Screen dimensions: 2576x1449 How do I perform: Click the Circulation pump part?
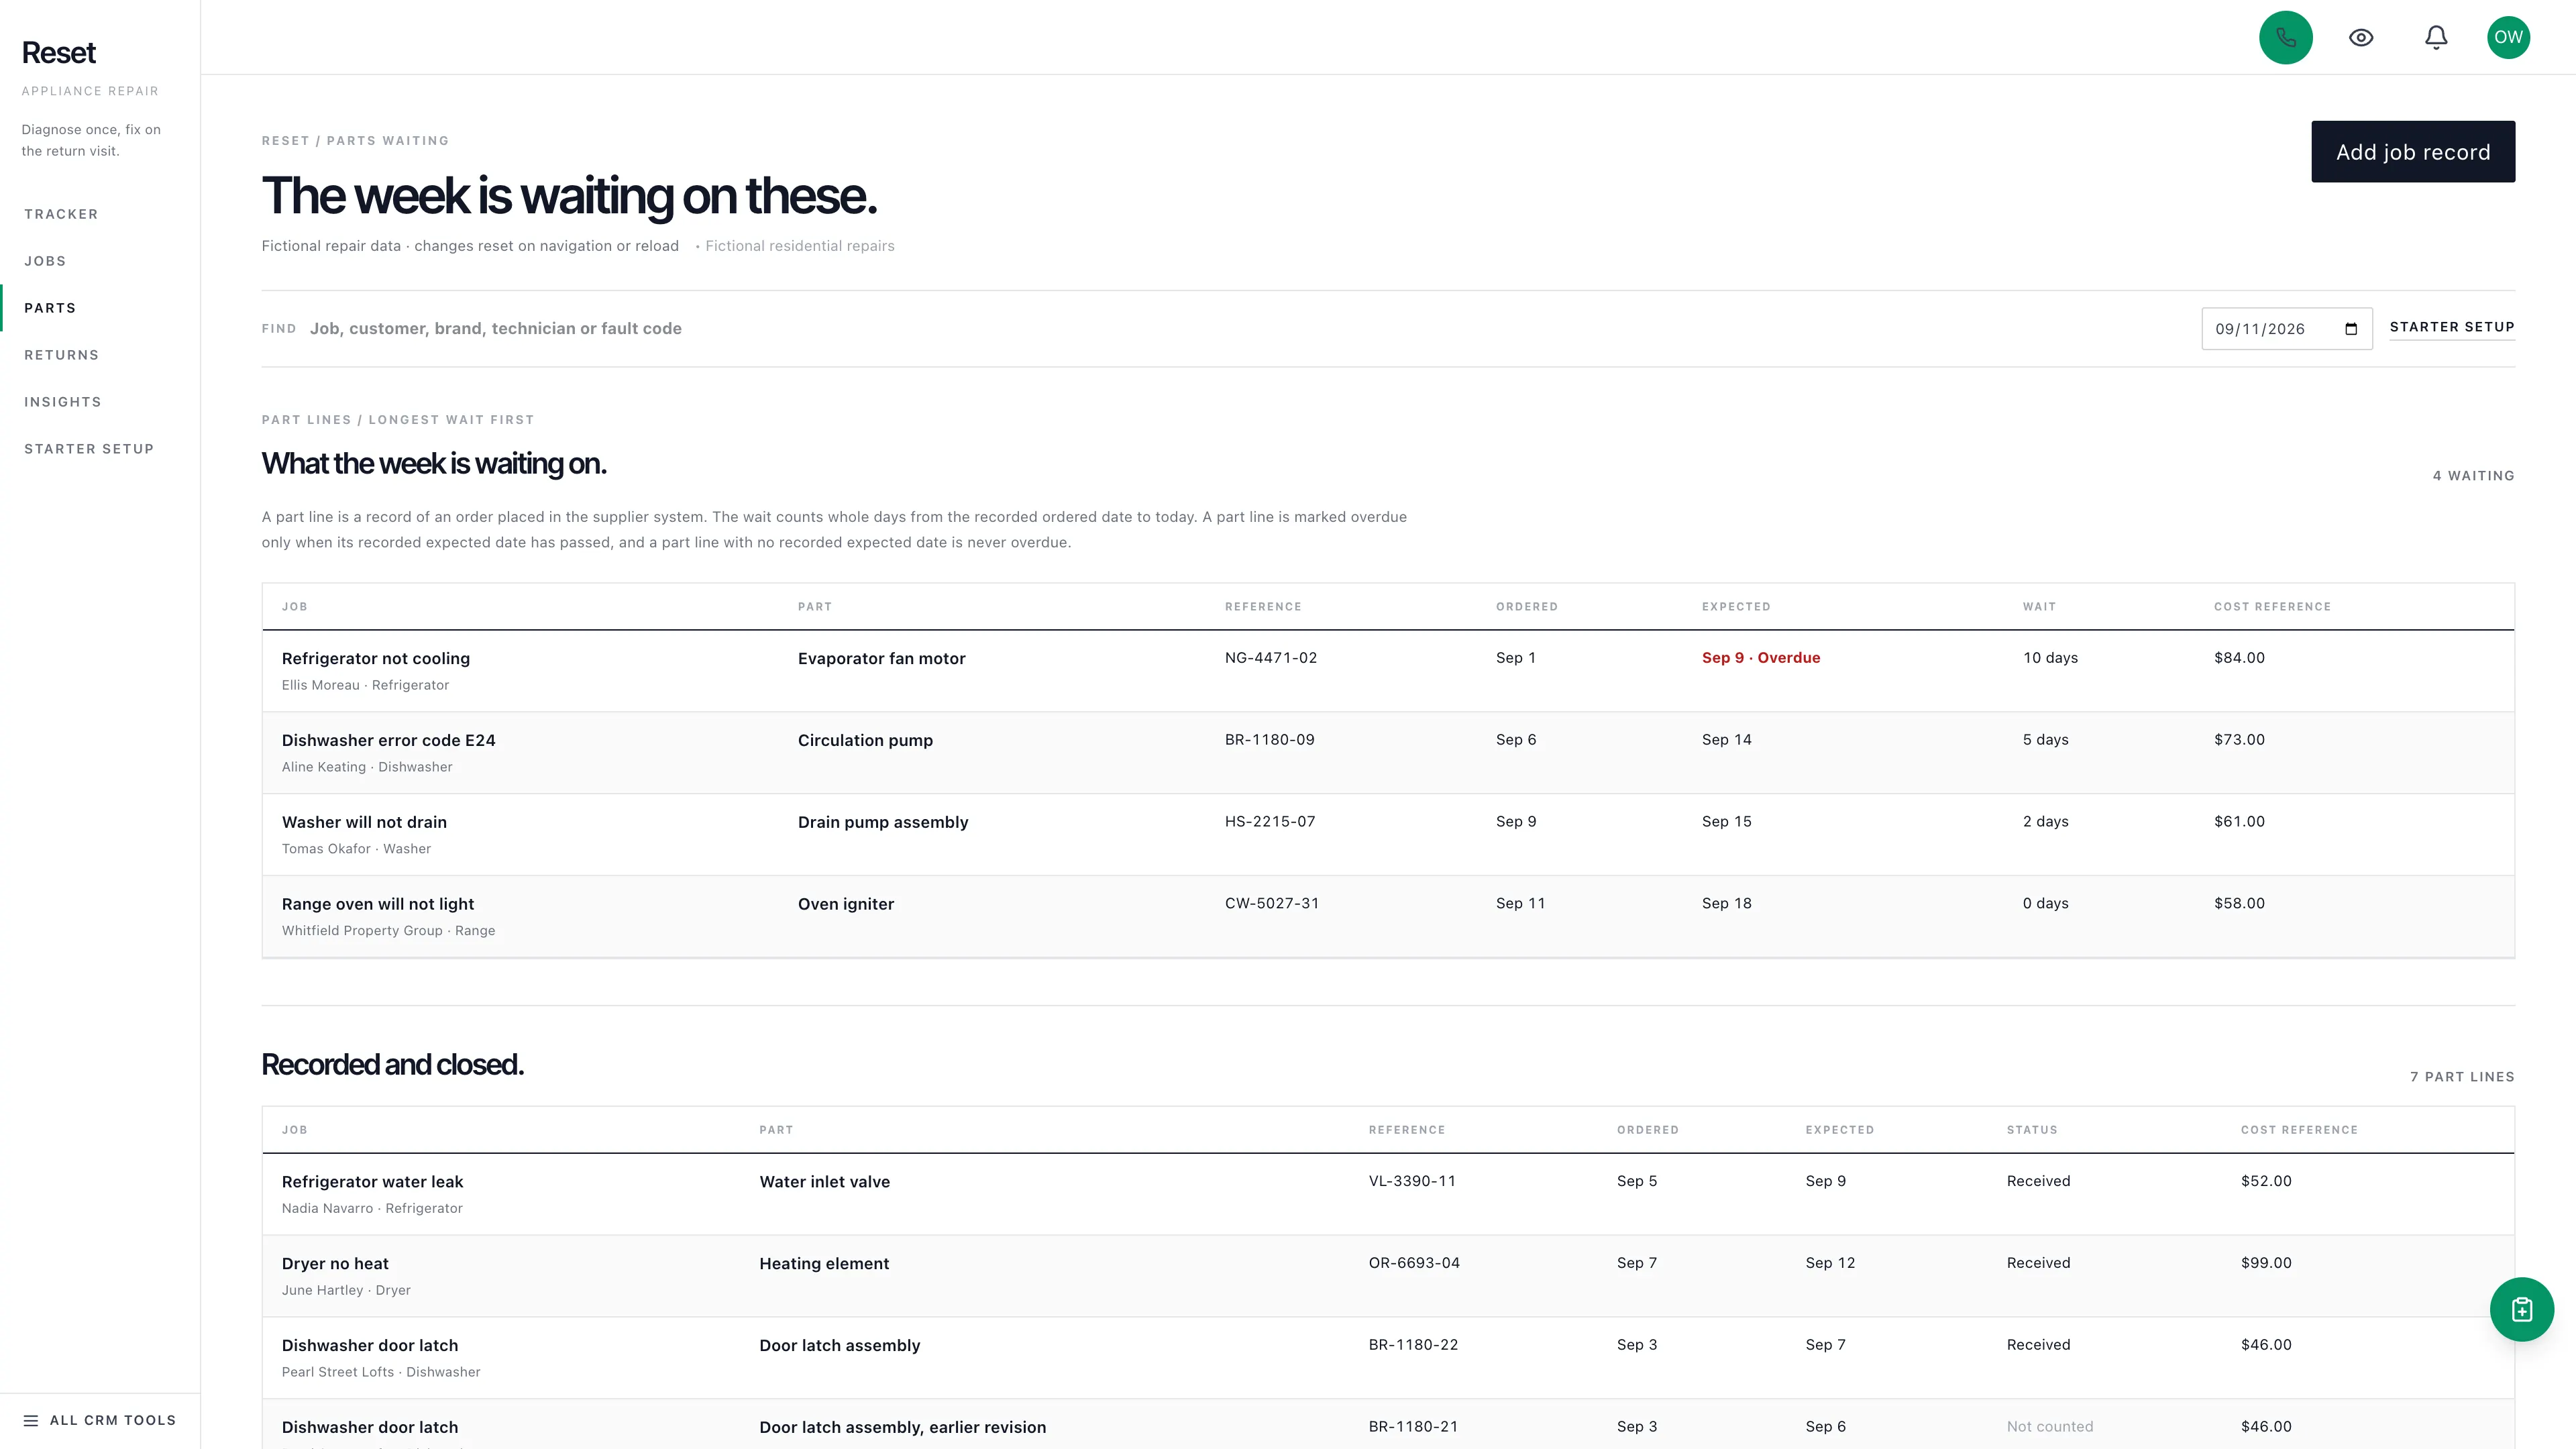coord(865,740)
